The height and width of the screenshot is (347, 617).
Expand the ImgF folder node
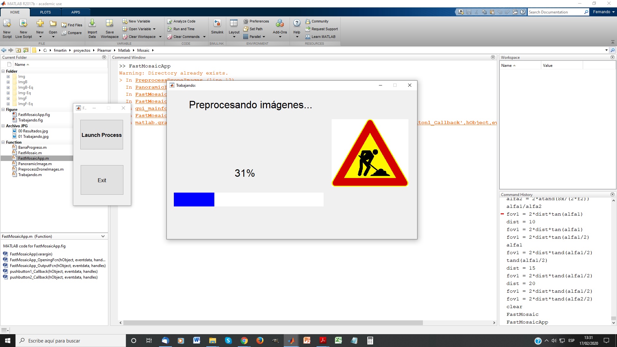coord(8,99)
